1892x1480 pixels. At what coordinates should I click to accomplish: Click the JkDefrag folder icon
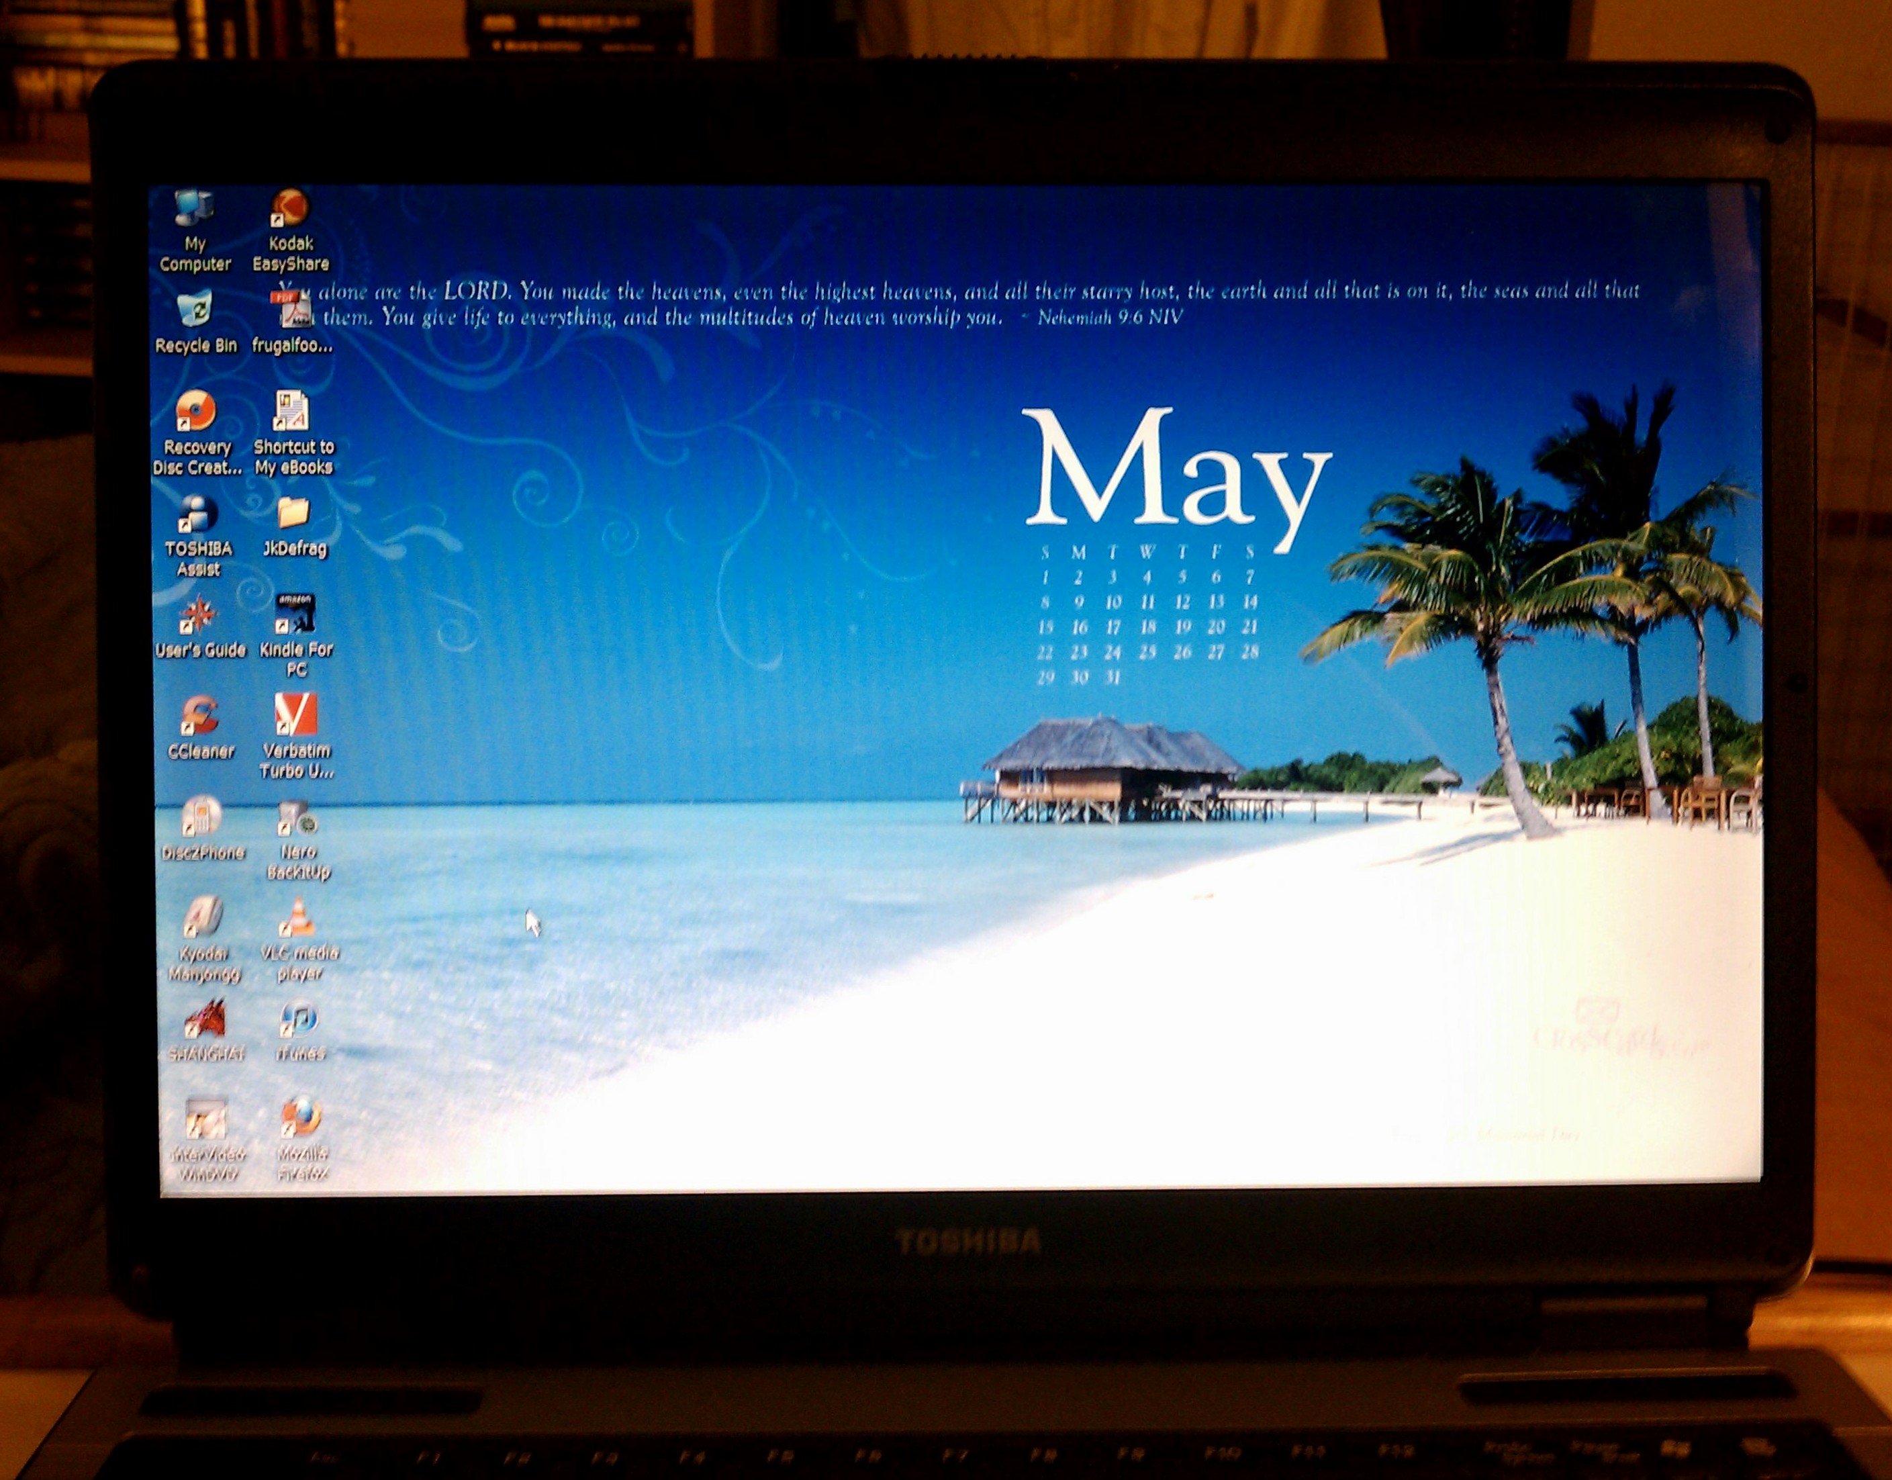[x=293, y=514]
